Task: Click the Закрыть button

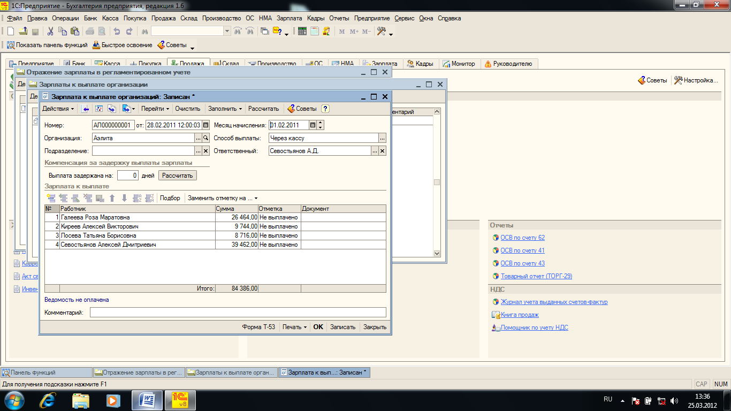Action: point(375,326)
